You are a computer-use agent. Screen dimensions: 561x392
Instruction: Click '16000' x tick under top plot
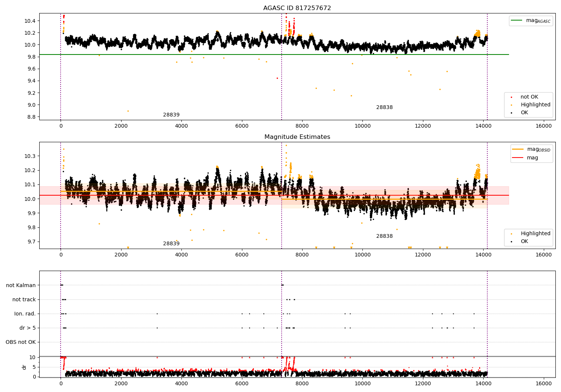click(543, 126)
